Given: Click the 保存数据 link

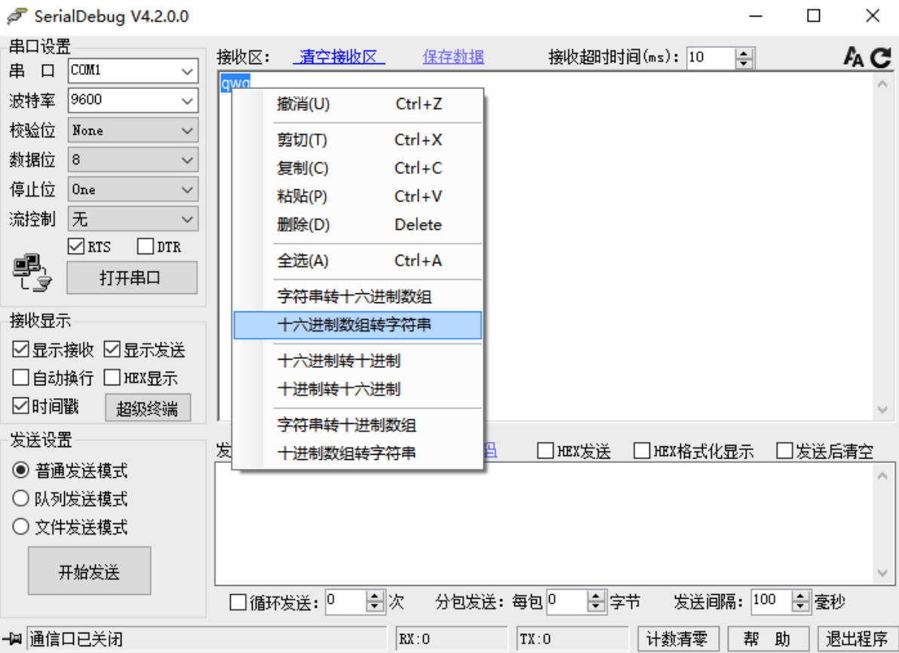Looking at the screenshot, I should [x=453, y=57].
